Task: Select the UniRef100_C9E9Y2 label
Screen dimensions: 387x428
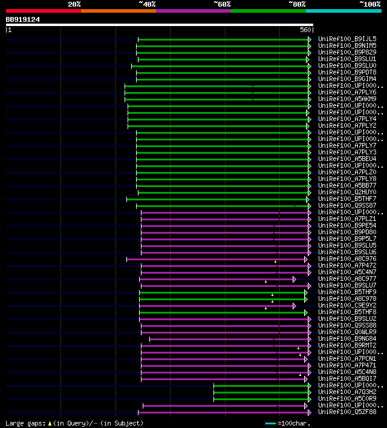Action: [347, 306]
